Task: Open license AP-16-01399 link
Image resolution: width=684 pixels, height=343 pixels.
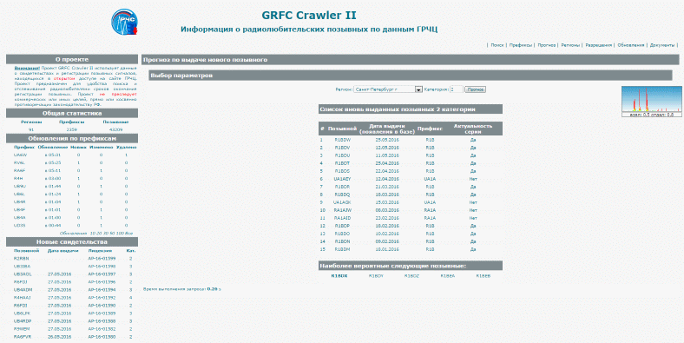Action: [x=102, y=259]
